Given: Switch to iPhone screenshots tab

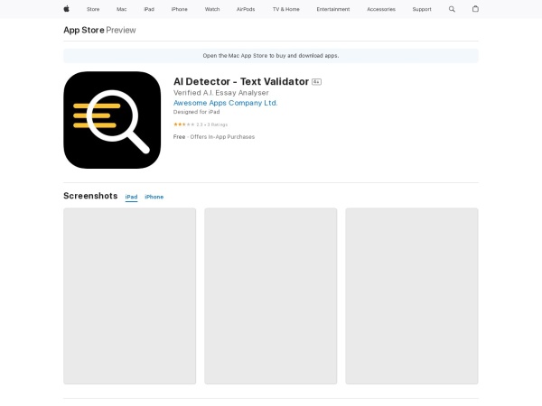Looking at the screenshot, I should coord(154,197).
